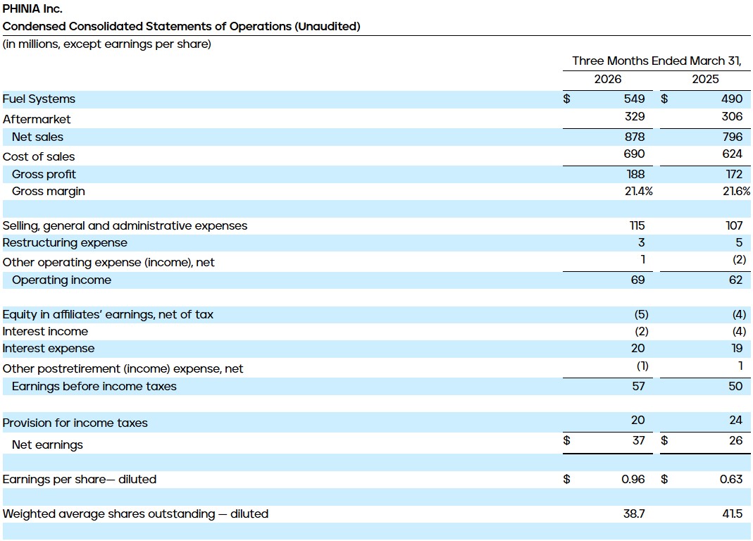Click Earnings before income taxes value 57
Screen dimensions: 753x541
tap(638, 386)
